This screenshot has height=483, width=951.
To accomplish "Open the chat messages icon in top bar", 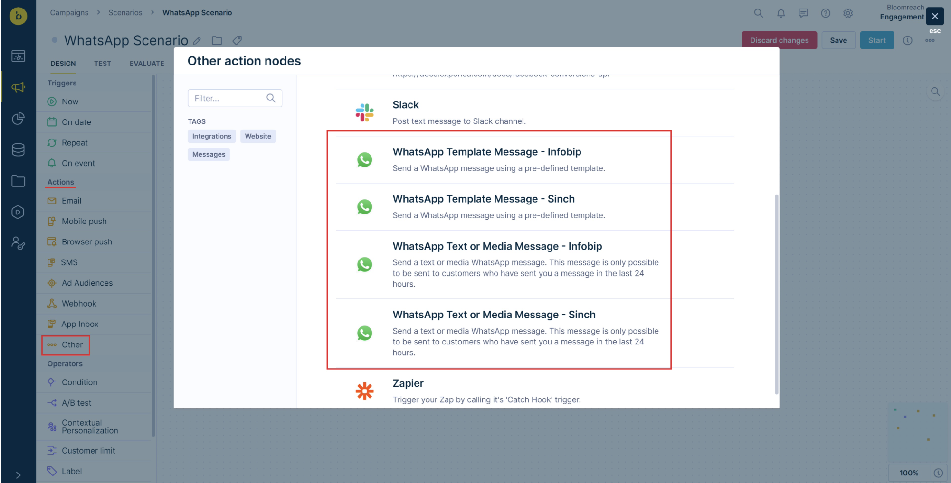I will [803, 13].
